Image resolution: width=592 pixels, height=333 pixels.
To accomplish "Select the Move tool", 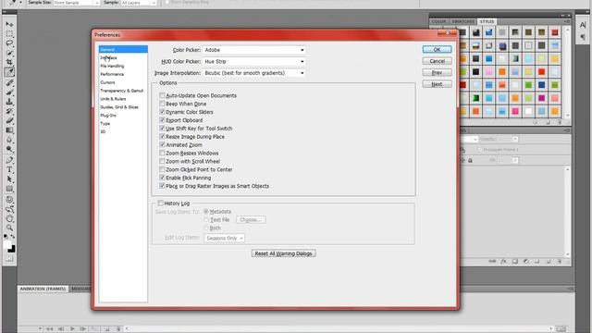I will 9,25.
